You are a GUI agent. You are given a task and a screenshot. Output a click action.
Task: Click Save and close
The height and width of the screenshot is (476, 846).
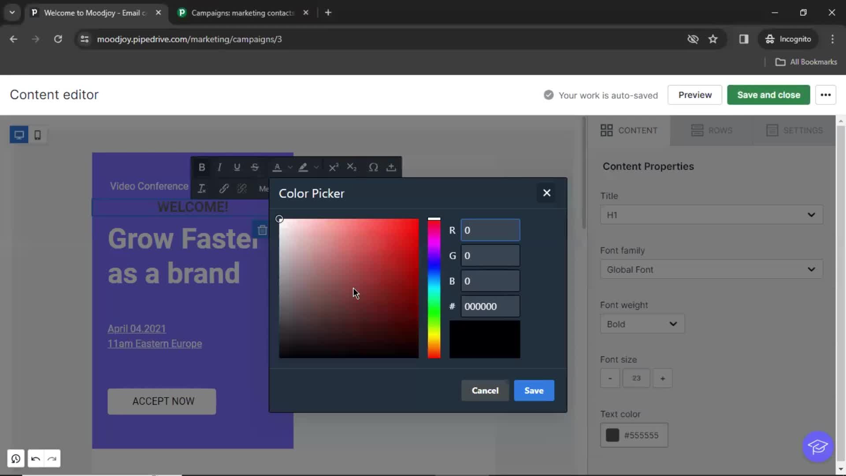[x=768, y=95]
